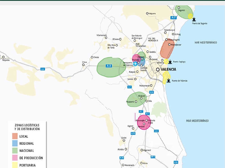The width and height of the screenshot is (225, 168).
Task: Click the AP-7 road shield
Action: (x=153, y=157)
